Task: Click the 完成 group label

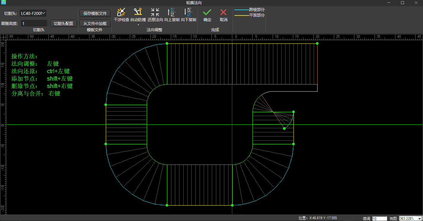Action: [x=215, y=30]
